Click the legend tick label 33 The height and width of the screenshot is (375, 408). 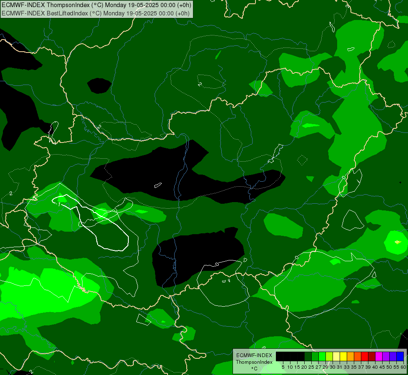347,367
